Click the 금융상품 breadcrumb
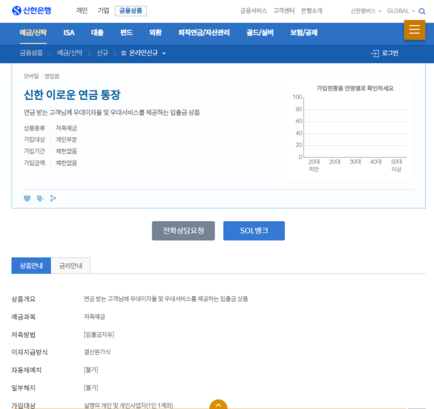 [x=31, y=53]
